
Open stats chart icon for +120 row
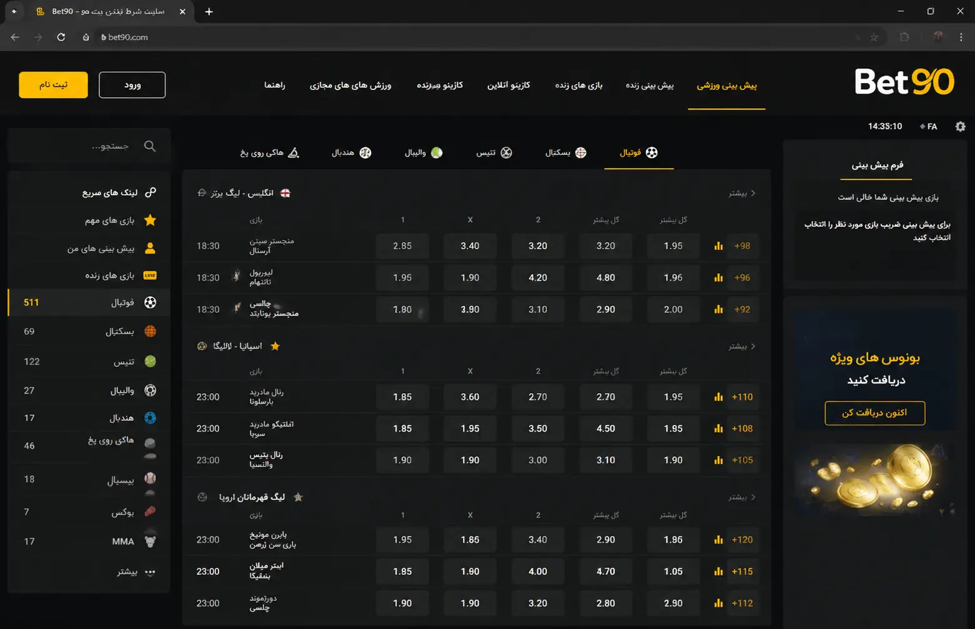[x=718, y=540]
